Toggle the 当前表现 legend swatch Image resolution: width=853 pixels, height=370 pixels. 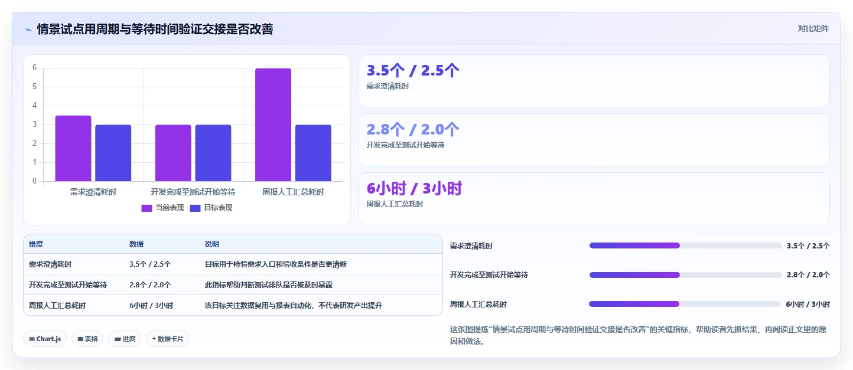(147, 208)
